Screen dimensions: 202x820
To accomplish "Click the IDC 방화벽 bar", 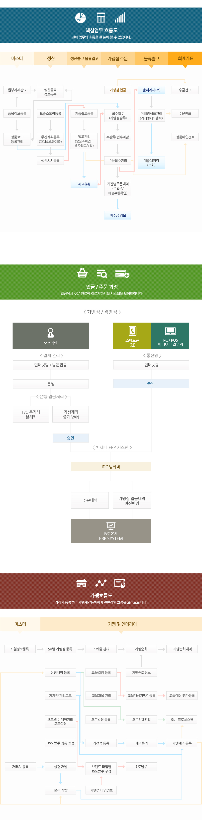I will pyautogui.click(x=111, y=467).
